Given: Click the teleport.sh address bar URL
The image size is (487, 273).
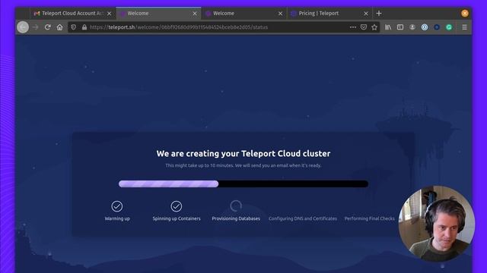Looking at the screenshot, I should pos(179,27).
